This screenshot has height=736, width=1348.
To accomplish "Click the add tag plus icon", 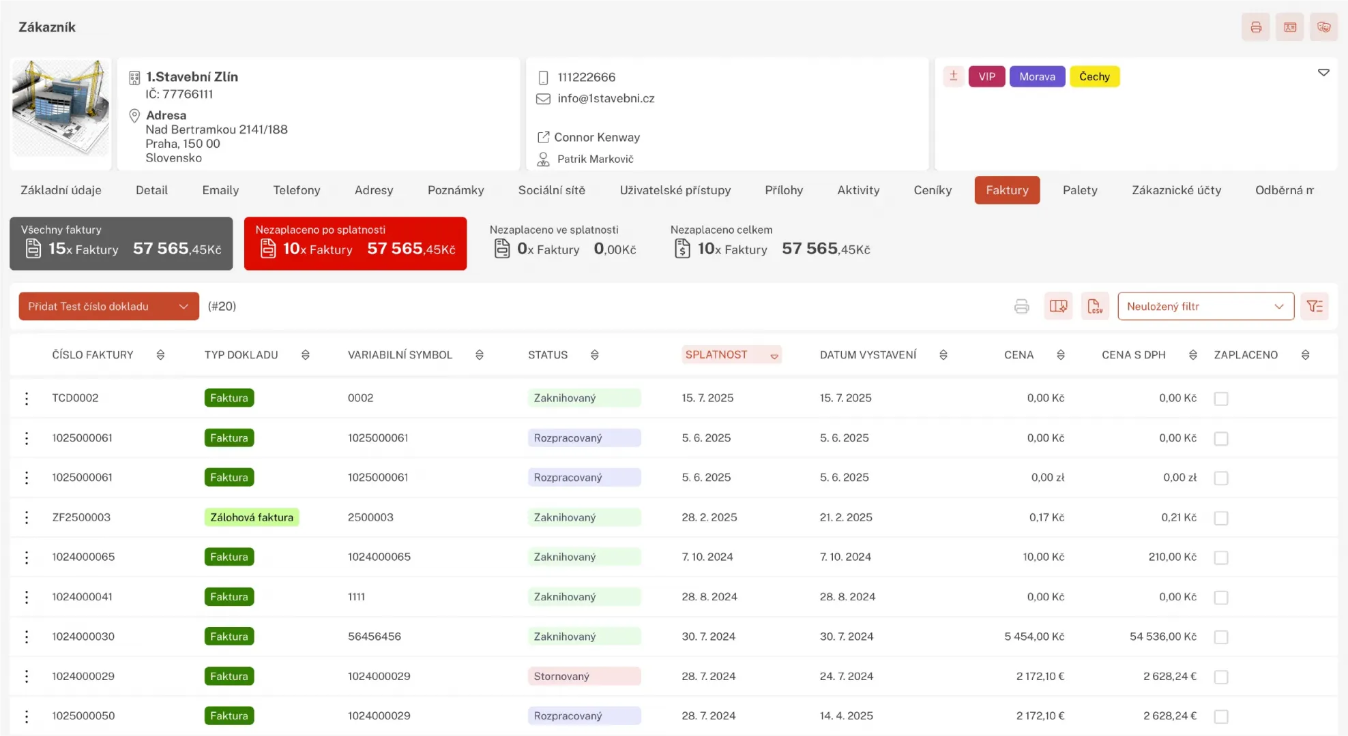I will (953, 76).
